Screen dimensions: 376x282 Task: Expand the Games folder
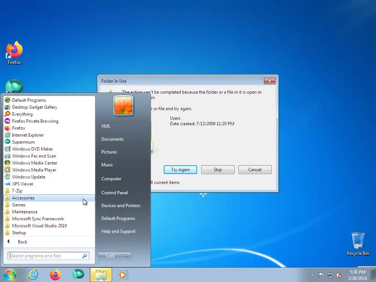click(49, 205)
